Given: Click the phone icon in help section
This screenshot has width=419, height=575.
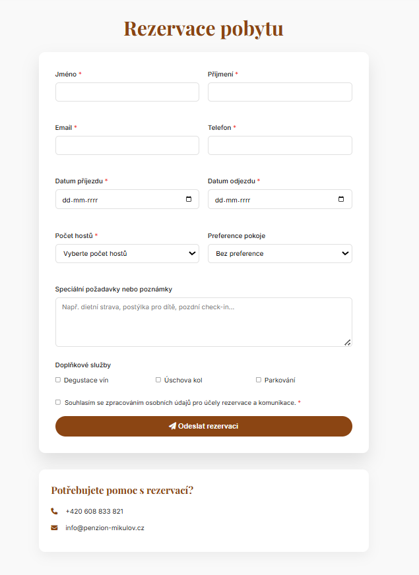Looking at the screenshot, I should click(x=54, y=511).
